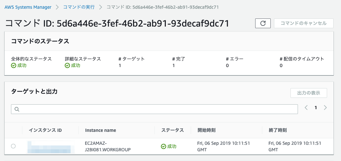
Task: Click 成功 text under 詳細なステータス
Action: click(76, 65)
